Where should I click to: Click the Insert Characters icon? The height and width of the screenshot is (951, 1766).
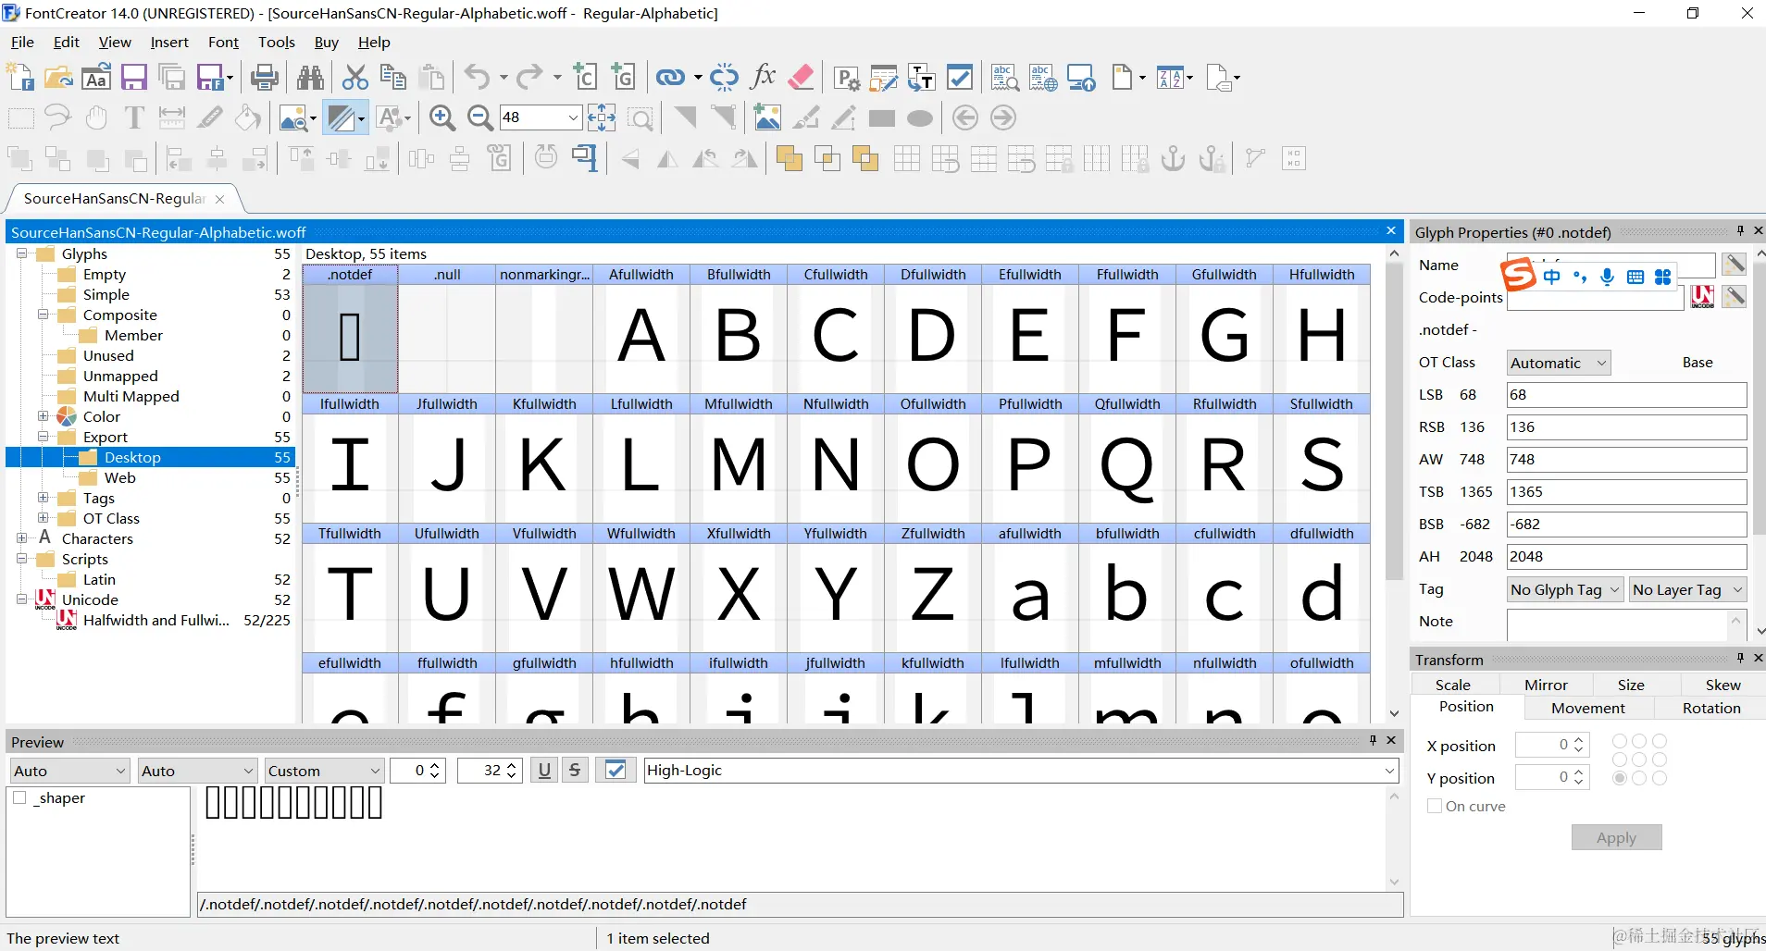pos(585,77)
